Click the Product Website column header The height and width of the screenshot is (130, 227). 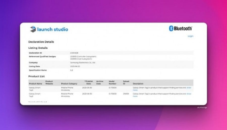click(x=49, y=82)
